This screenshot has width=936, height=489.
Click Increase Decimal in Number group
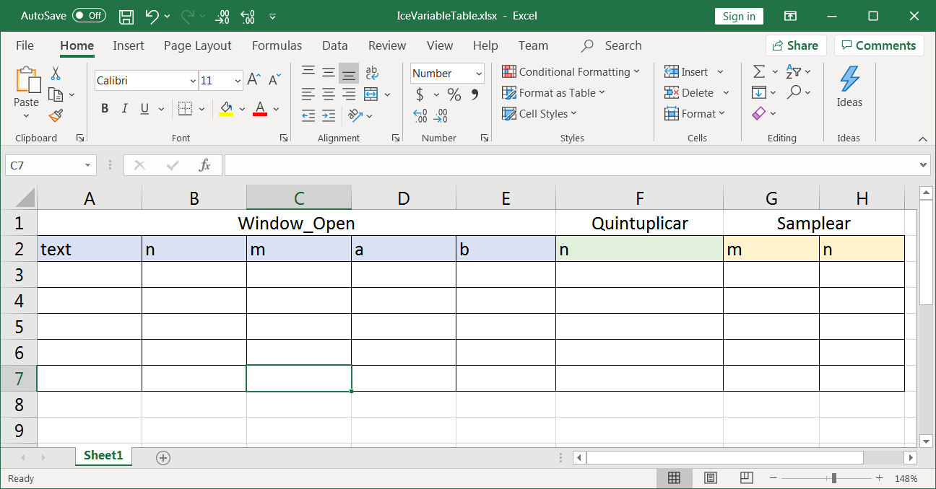click(420, 115)
